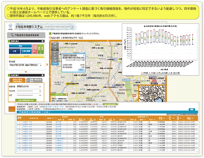This screenshot has height=158, width=204.
Task: Sort by land 面積 column arrows
Action: pyautogui.click(x=104, y=120)
